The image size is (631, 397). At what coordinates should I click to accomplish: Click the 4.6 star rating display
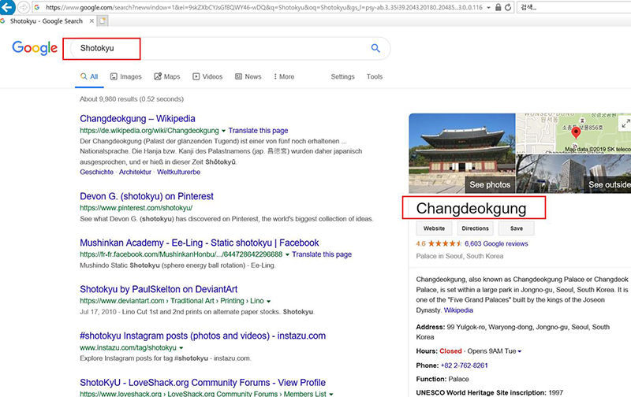[x=439, y=243]
